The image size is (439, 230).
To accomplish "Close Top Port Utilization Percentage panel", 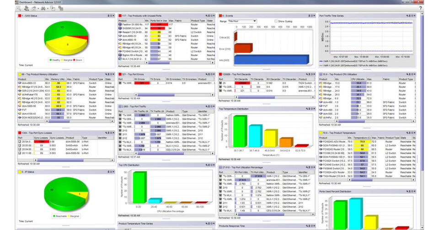I will (314, 167).
